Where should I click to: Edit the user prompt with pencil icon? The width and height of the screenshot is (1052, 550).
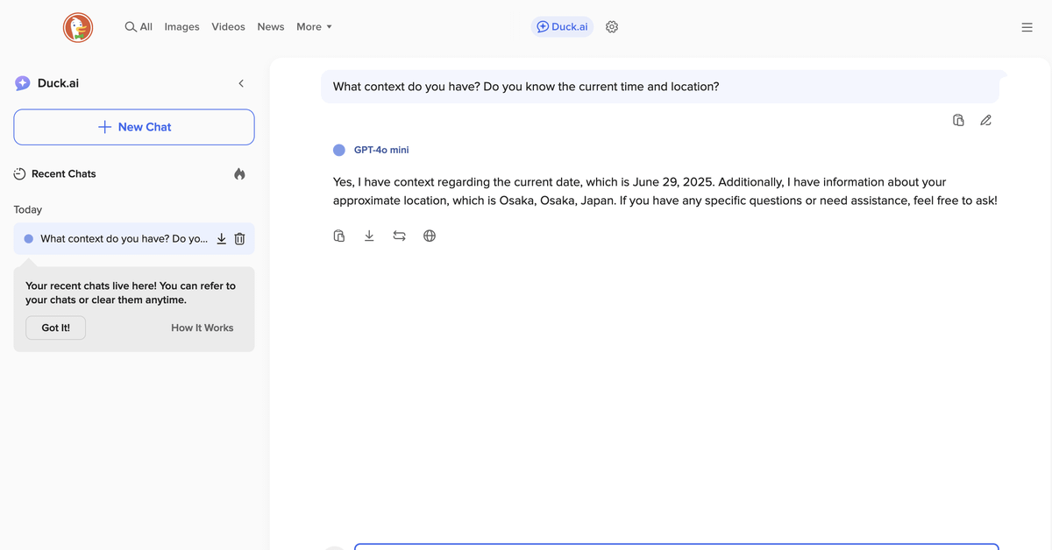(x=985, y=120)
